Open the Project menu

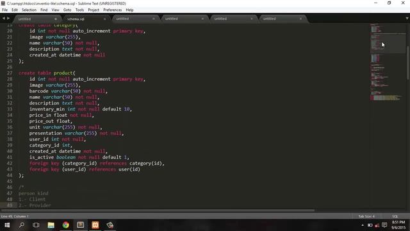94,10
